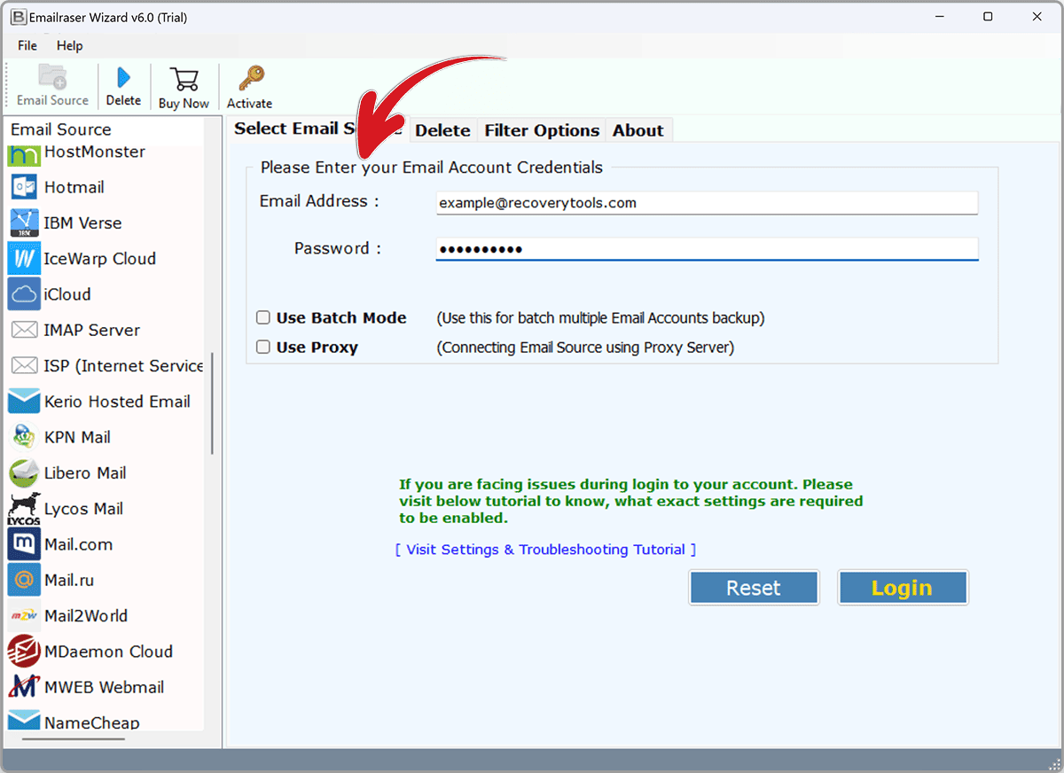The width and height of the screenshot is (1064, 773).
Task: Select the HostMonster icon in source list
Action: point(24,154)
